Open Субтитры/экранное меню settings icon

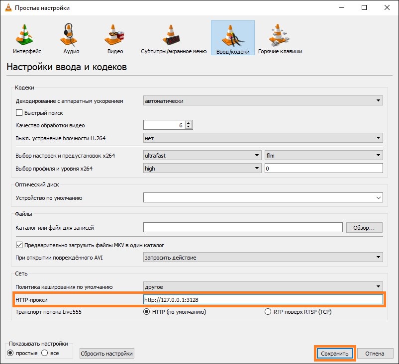tap(172, 35)
